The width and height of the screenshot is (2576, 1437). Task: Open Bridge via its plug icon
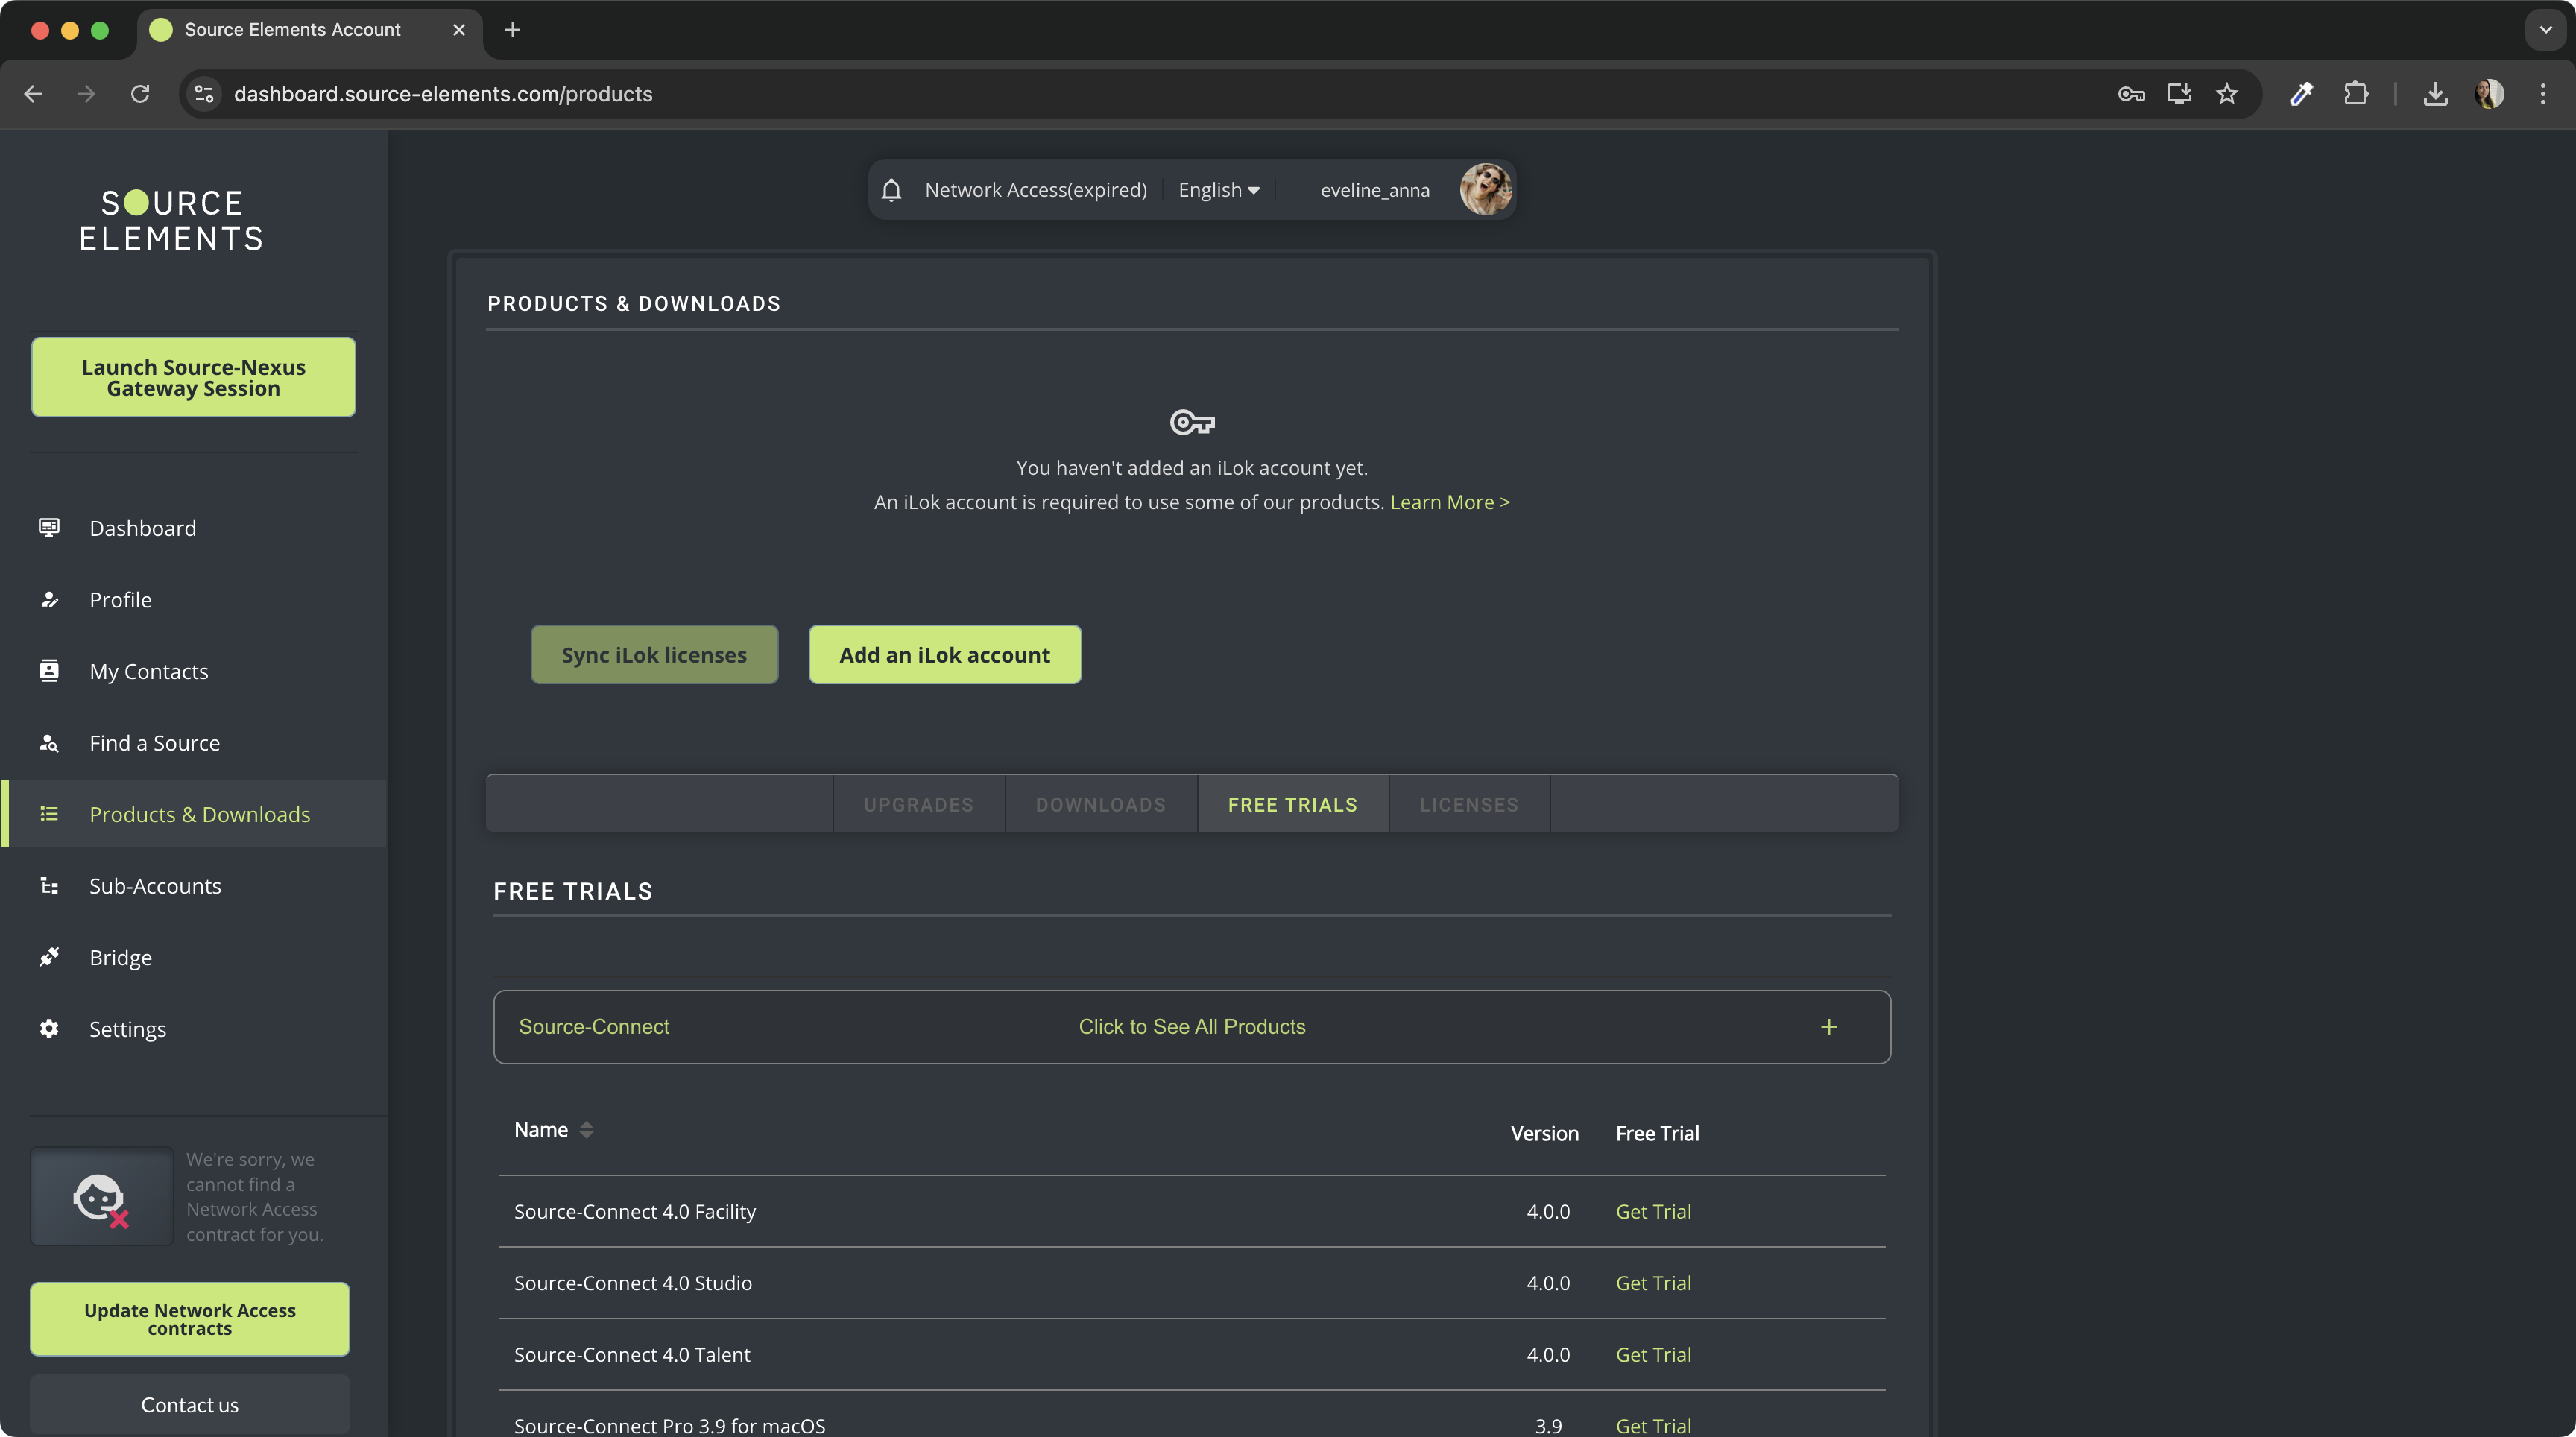(49, 957)
